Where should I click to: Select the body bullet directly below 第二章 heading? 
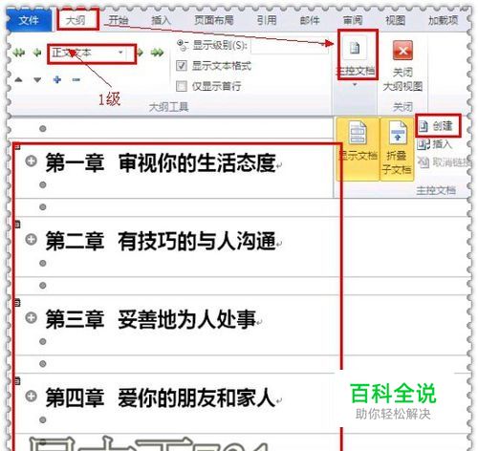(43, 264)
